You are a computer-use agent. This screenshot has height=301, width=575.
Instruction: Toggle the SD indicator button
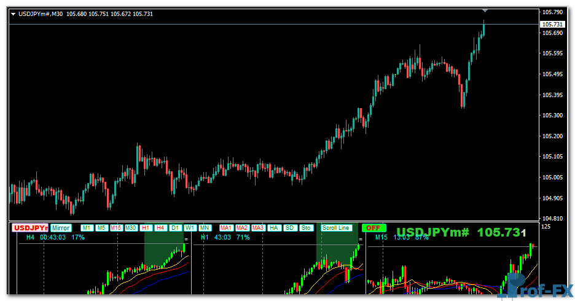[x=290, y=228]
